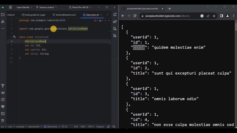Image resolution: width=237 pixels, height=133 pixels.
Task: Switch to AndroidManifest.xml tab
Action: [64, 15]
